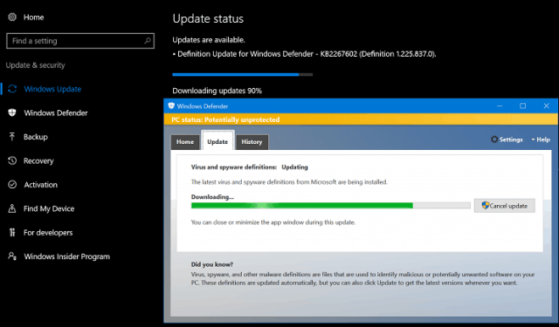
Task: Click the Backup up-arrow icon
Action: (12, 137)
